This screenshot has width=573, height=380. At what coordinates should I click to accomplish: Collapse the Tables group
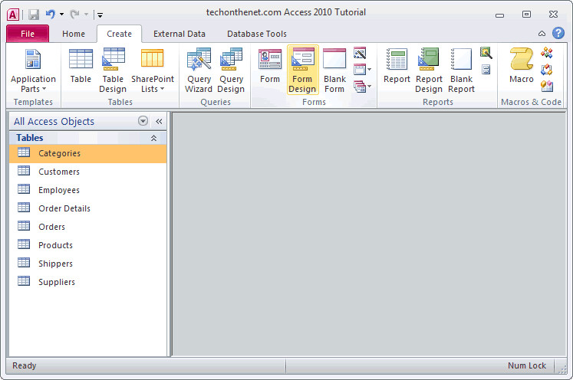tap(154, 138)
